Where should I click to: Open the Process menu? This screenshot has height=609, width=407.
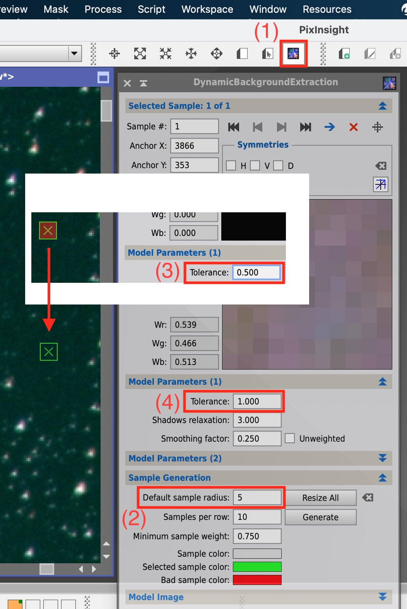[x=103, y=9]
